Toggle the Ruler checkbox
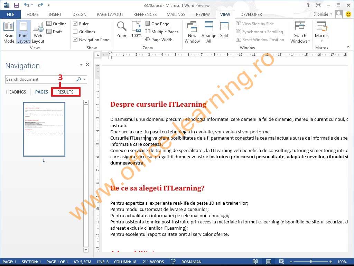 [x=75, y=24]
